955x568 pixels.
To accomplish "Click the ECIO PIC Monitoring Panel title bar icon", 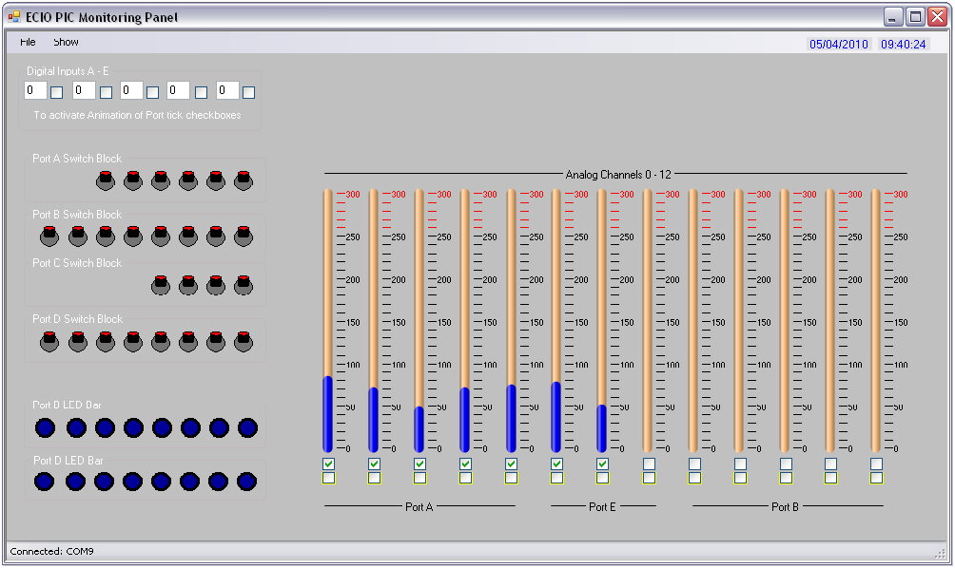I will point(14,16).
